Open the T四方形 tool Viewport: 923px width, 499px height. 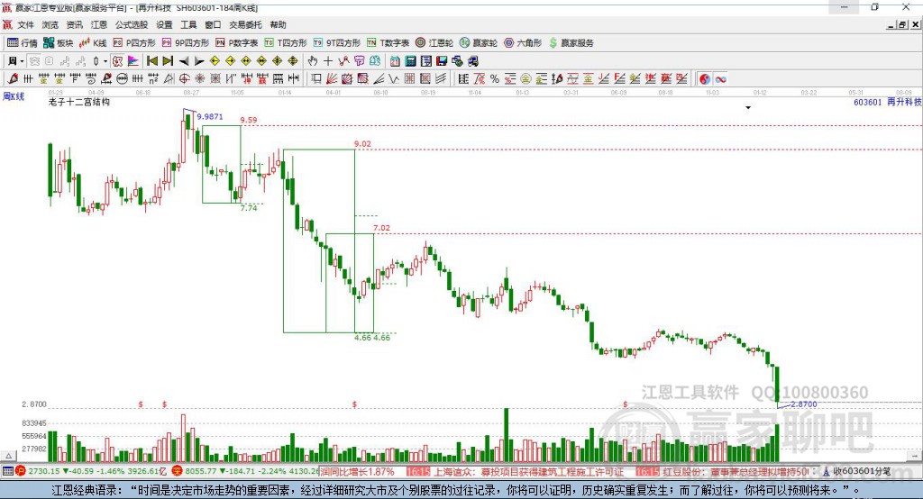tap(286, 43)
